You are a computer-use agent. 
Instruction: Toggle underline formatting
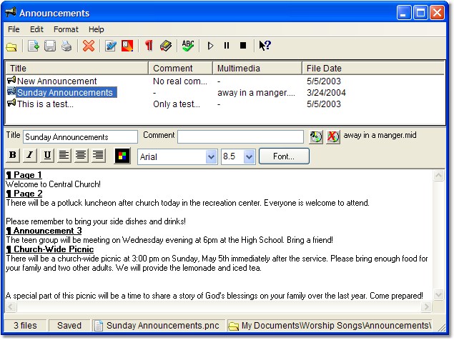47,156
